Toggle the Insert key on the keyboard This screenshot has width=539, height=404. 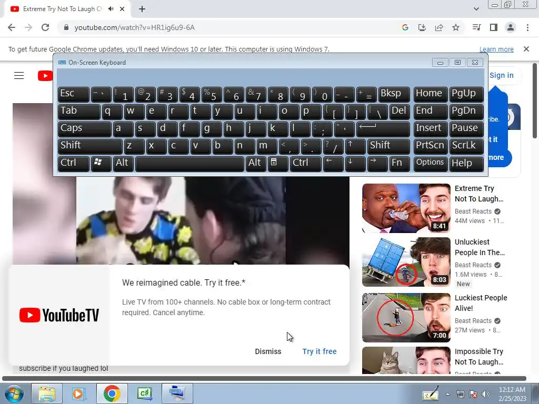[x=431, y=129]
